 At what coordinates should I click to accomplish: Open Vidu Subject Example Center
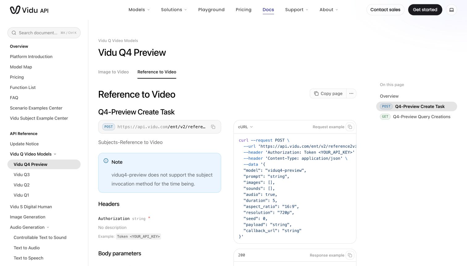(x=39, y=118)
